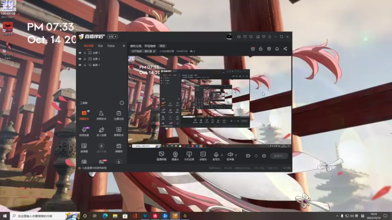
Task: Switch to the second scene tab
Action: 100,46
